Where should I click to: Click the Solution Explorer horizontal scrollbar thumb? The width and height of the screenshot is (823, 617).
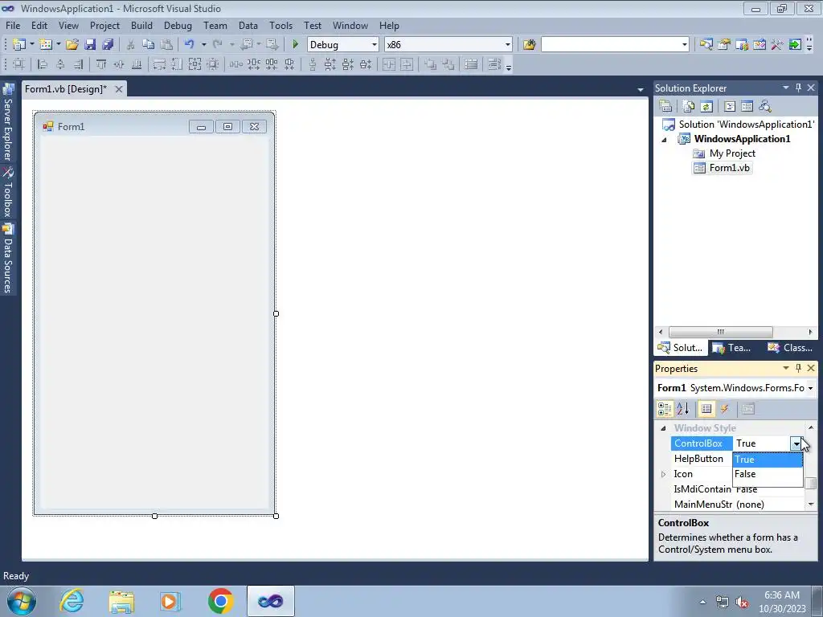pos(721,332)
